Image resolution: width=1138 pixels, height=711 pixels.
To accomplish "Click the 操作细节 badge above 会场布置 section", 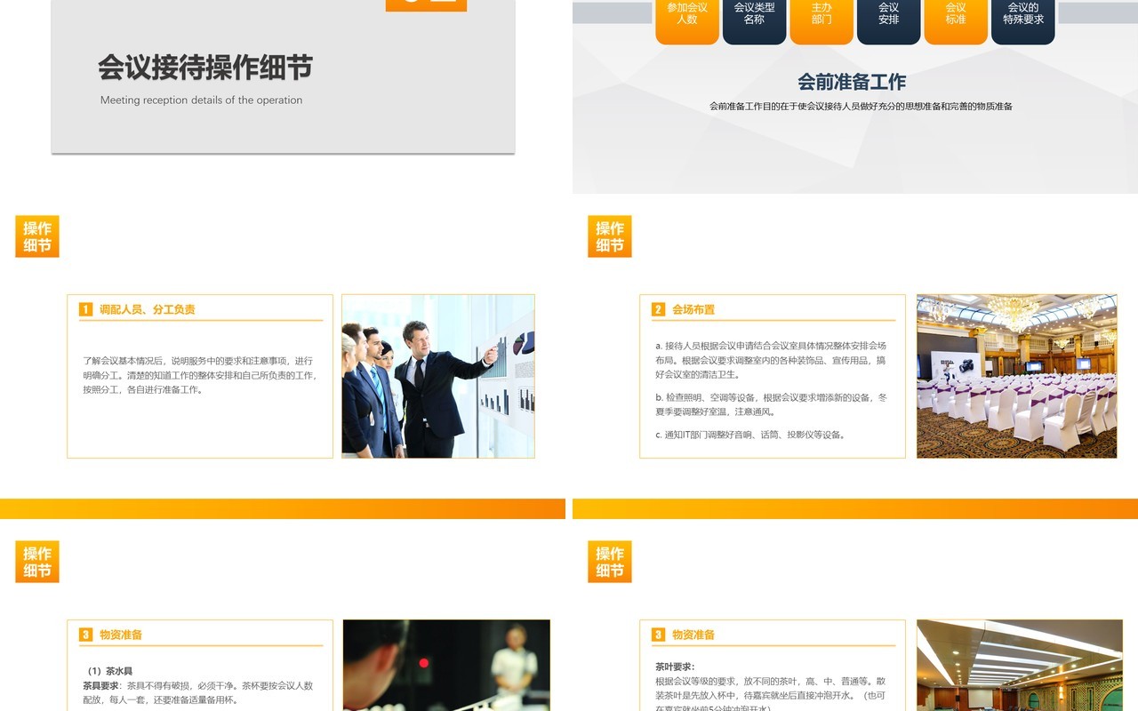I will tap(610, 236).
